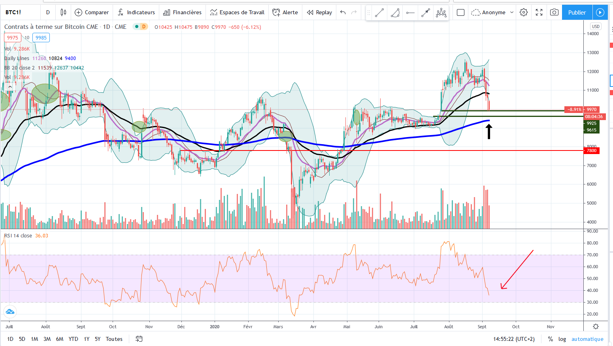Viewport: 613px width, 346px height.
Task: Open the Comparer menu
Action: click(x=92, y=12)
